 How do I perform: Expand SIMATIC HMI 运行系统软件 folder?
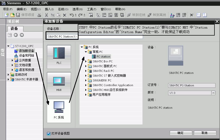pos(86,90)
